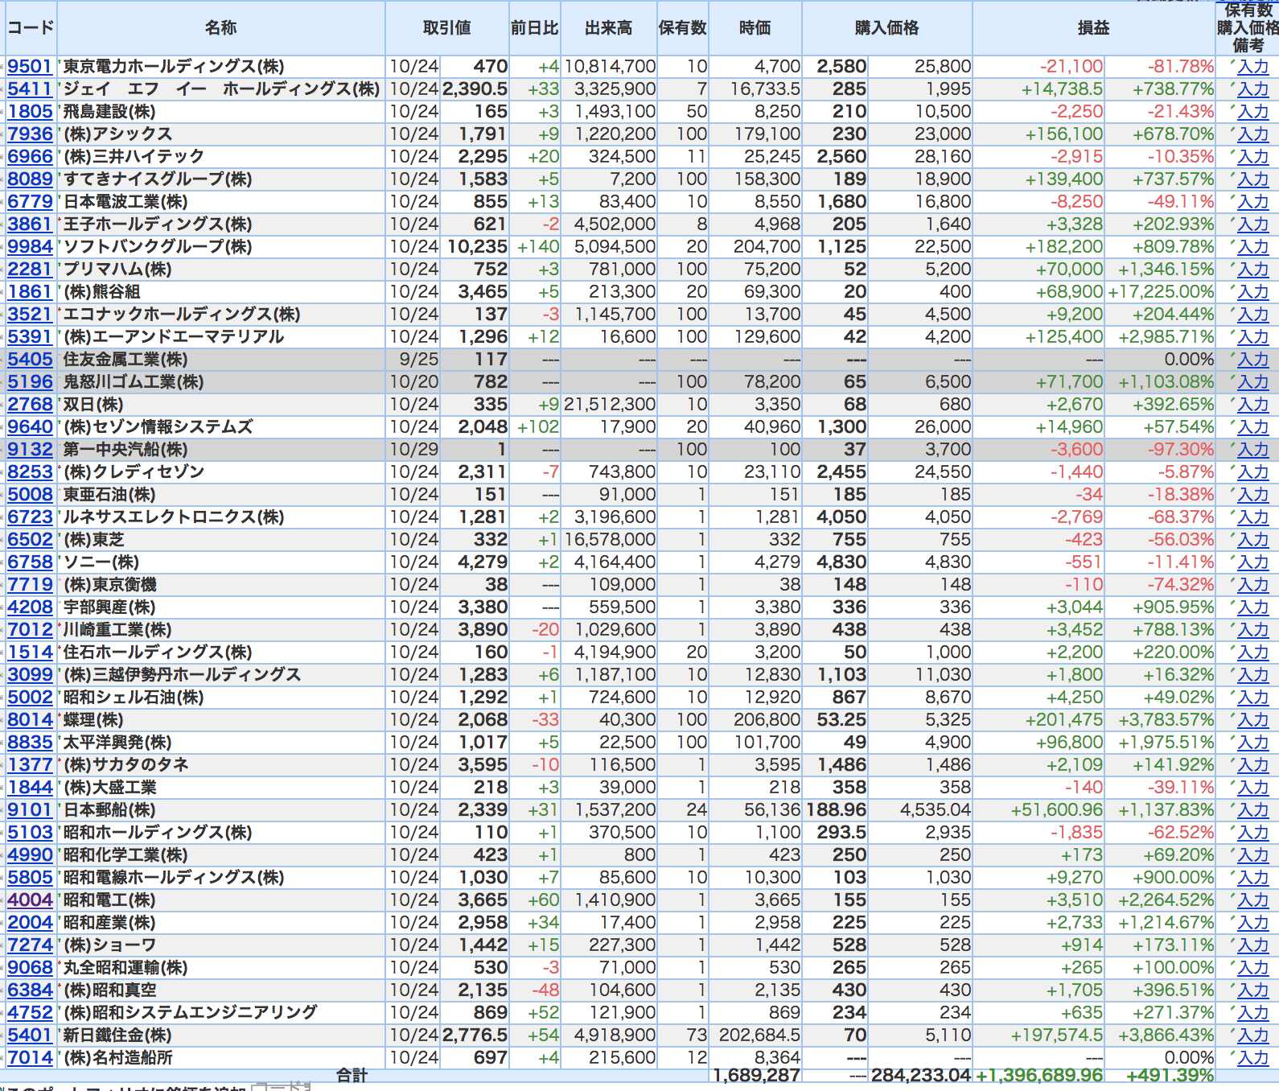This screenshot has height=1091, width=1279.
Task: Click the 前日比 column header
Action: tap(534, 28)
